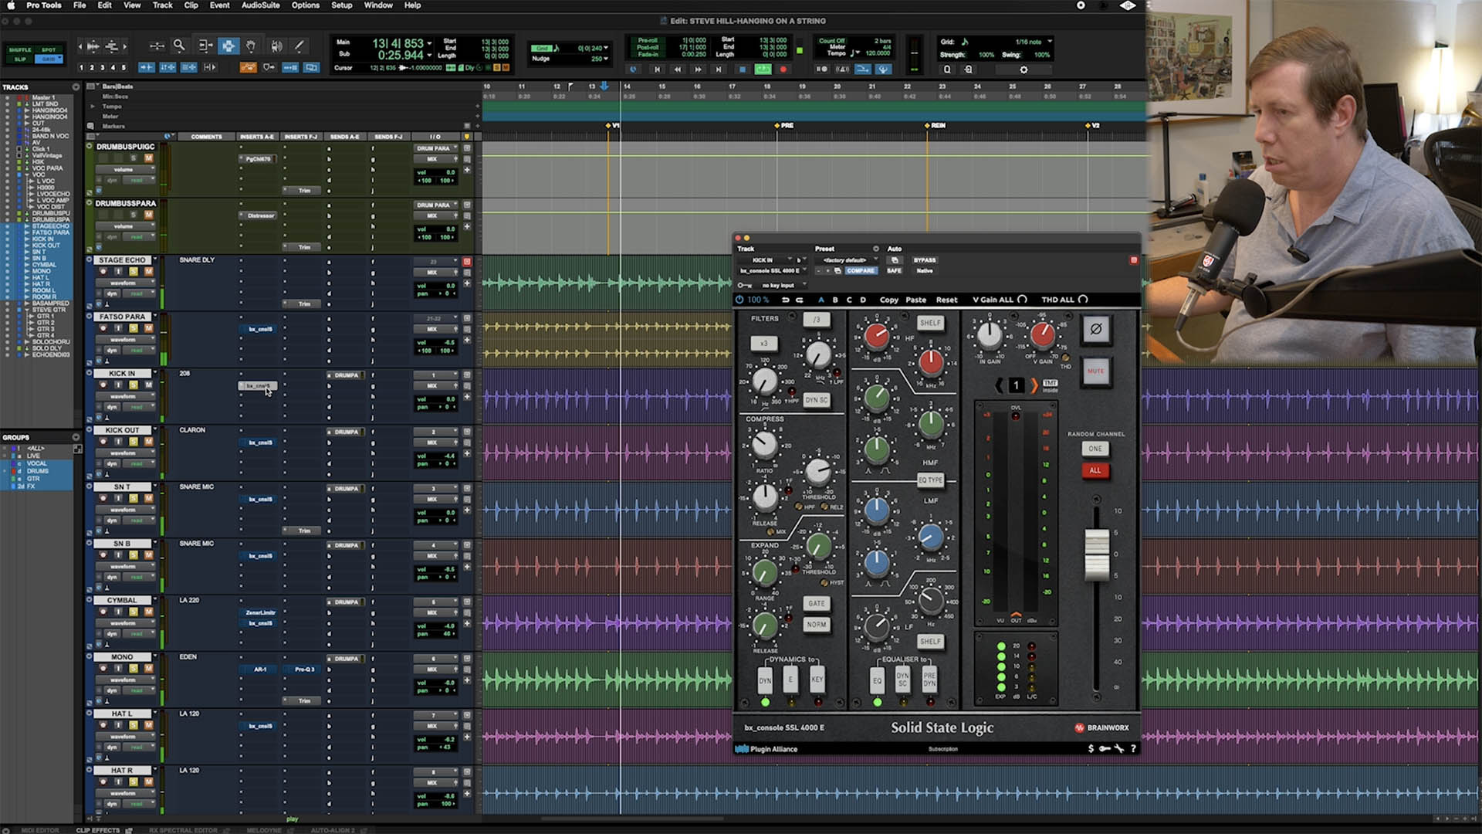Screen dimensions: 1482x834
Task: Activate the Selector tool
Action: point(228,46)
